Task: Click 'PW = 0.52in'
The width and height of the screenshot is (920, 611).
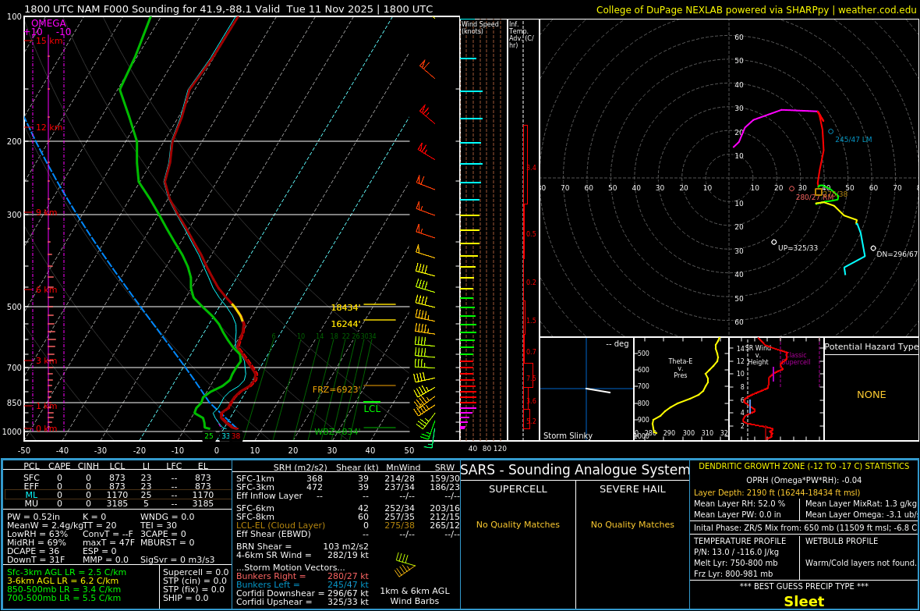Action: pyautogui.click(x=34, y=517)
